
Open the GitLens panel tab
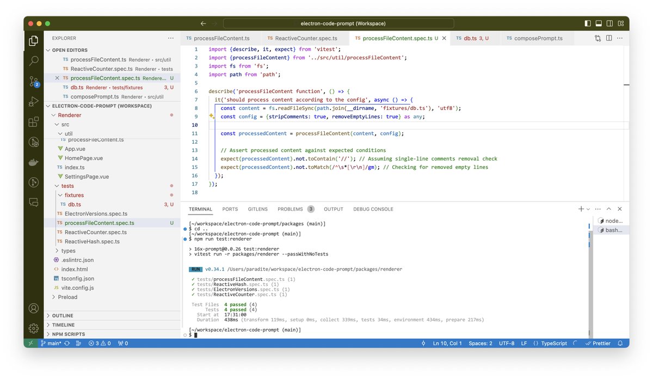257,209
